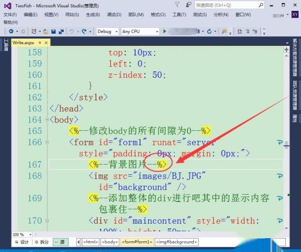Open the 工具(T) Tools menu

179,14
